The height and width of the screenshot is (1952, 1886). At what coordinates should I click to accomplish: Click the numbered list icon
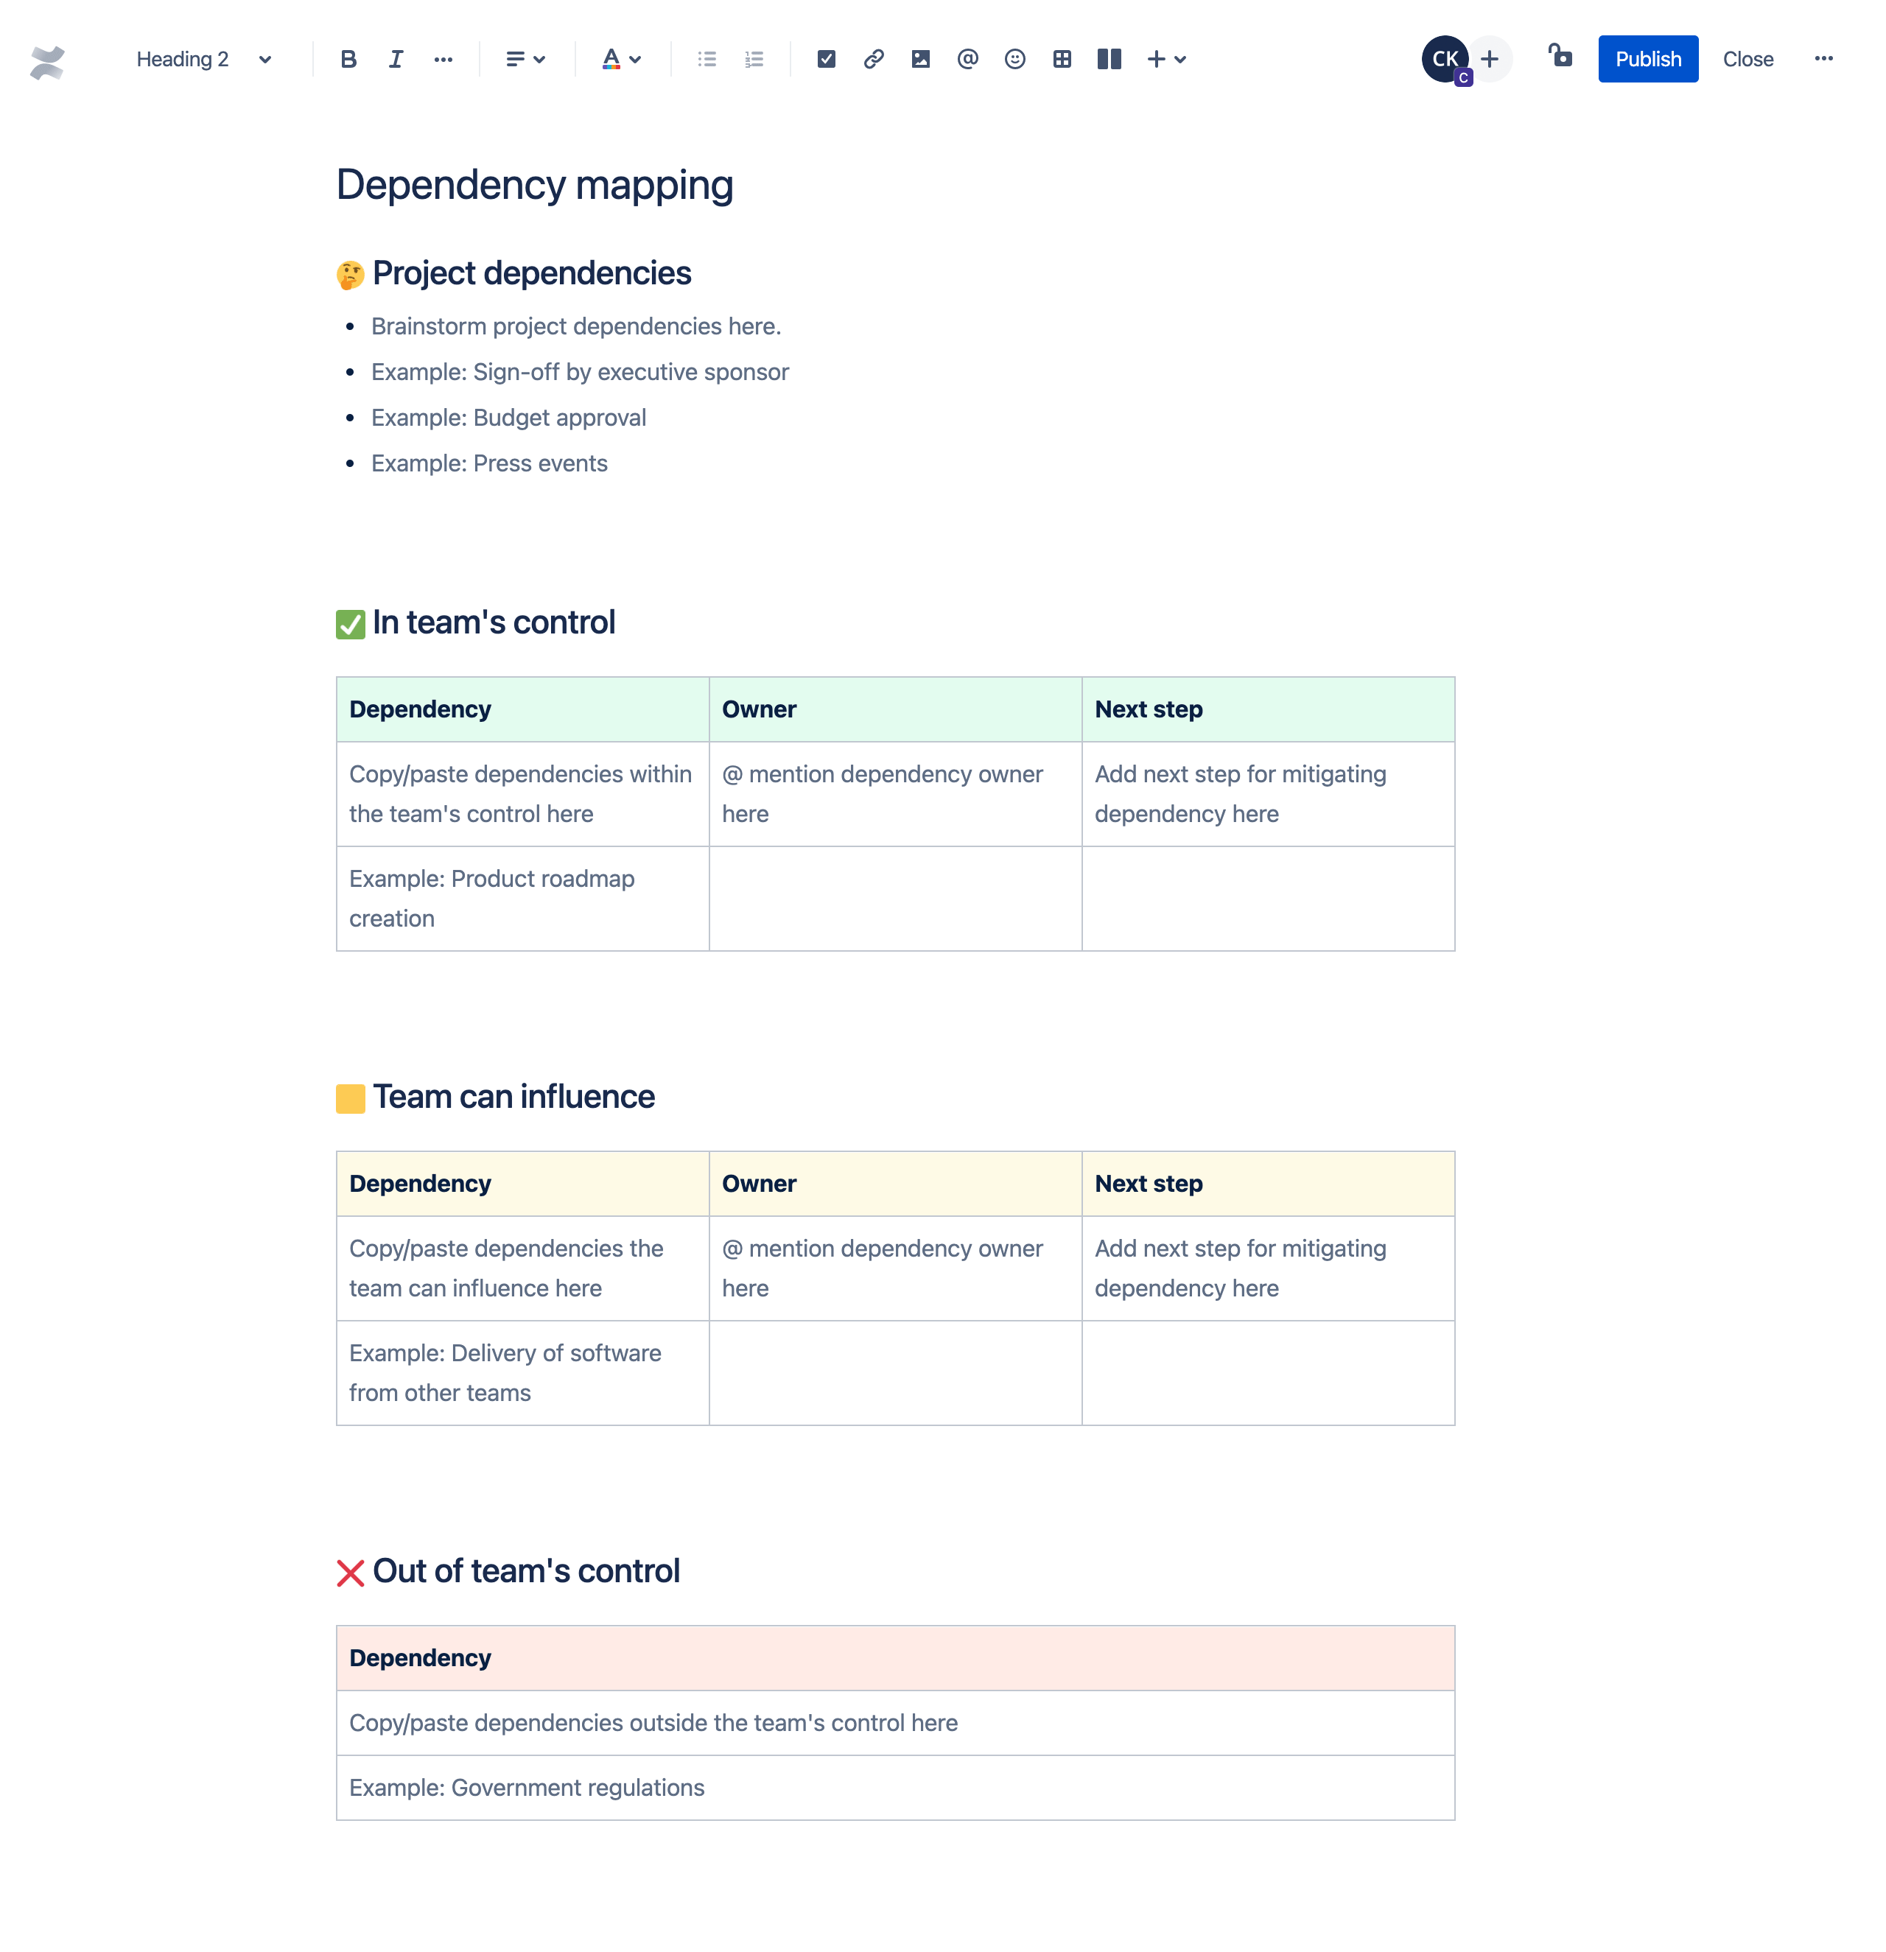click(753, 59)
